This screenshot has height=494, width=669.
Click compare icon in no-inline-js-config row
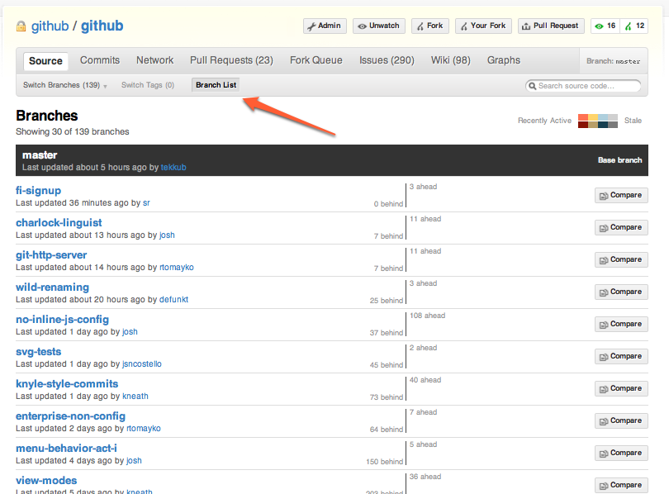[604, 325]
